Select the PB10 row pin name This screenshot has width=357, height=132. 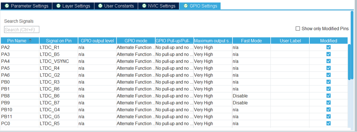click(x=7, y=110)
